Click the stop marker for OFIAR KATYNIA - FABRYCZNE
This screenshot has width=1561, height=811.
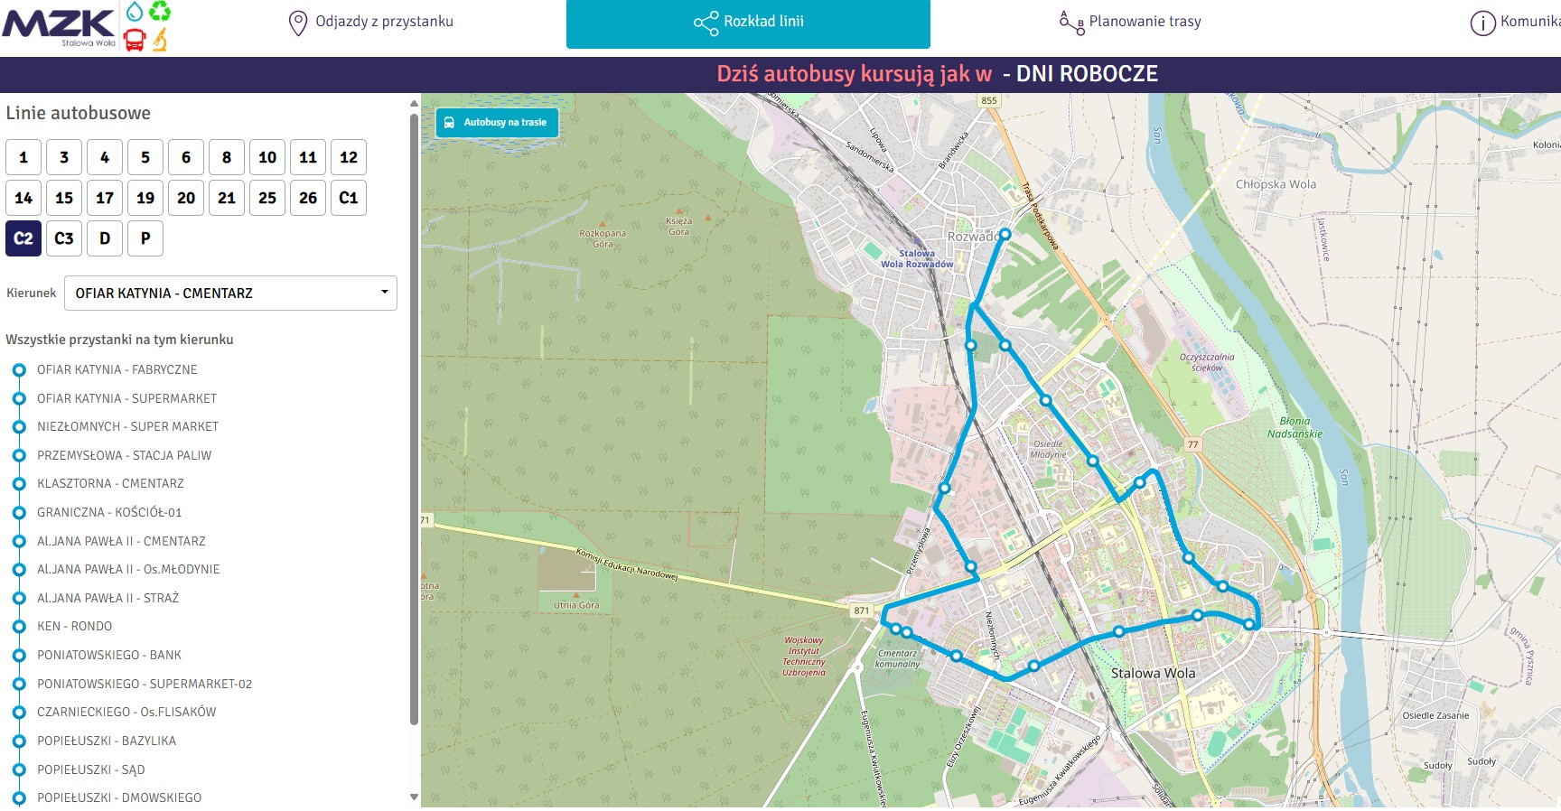tap(19, 370)
